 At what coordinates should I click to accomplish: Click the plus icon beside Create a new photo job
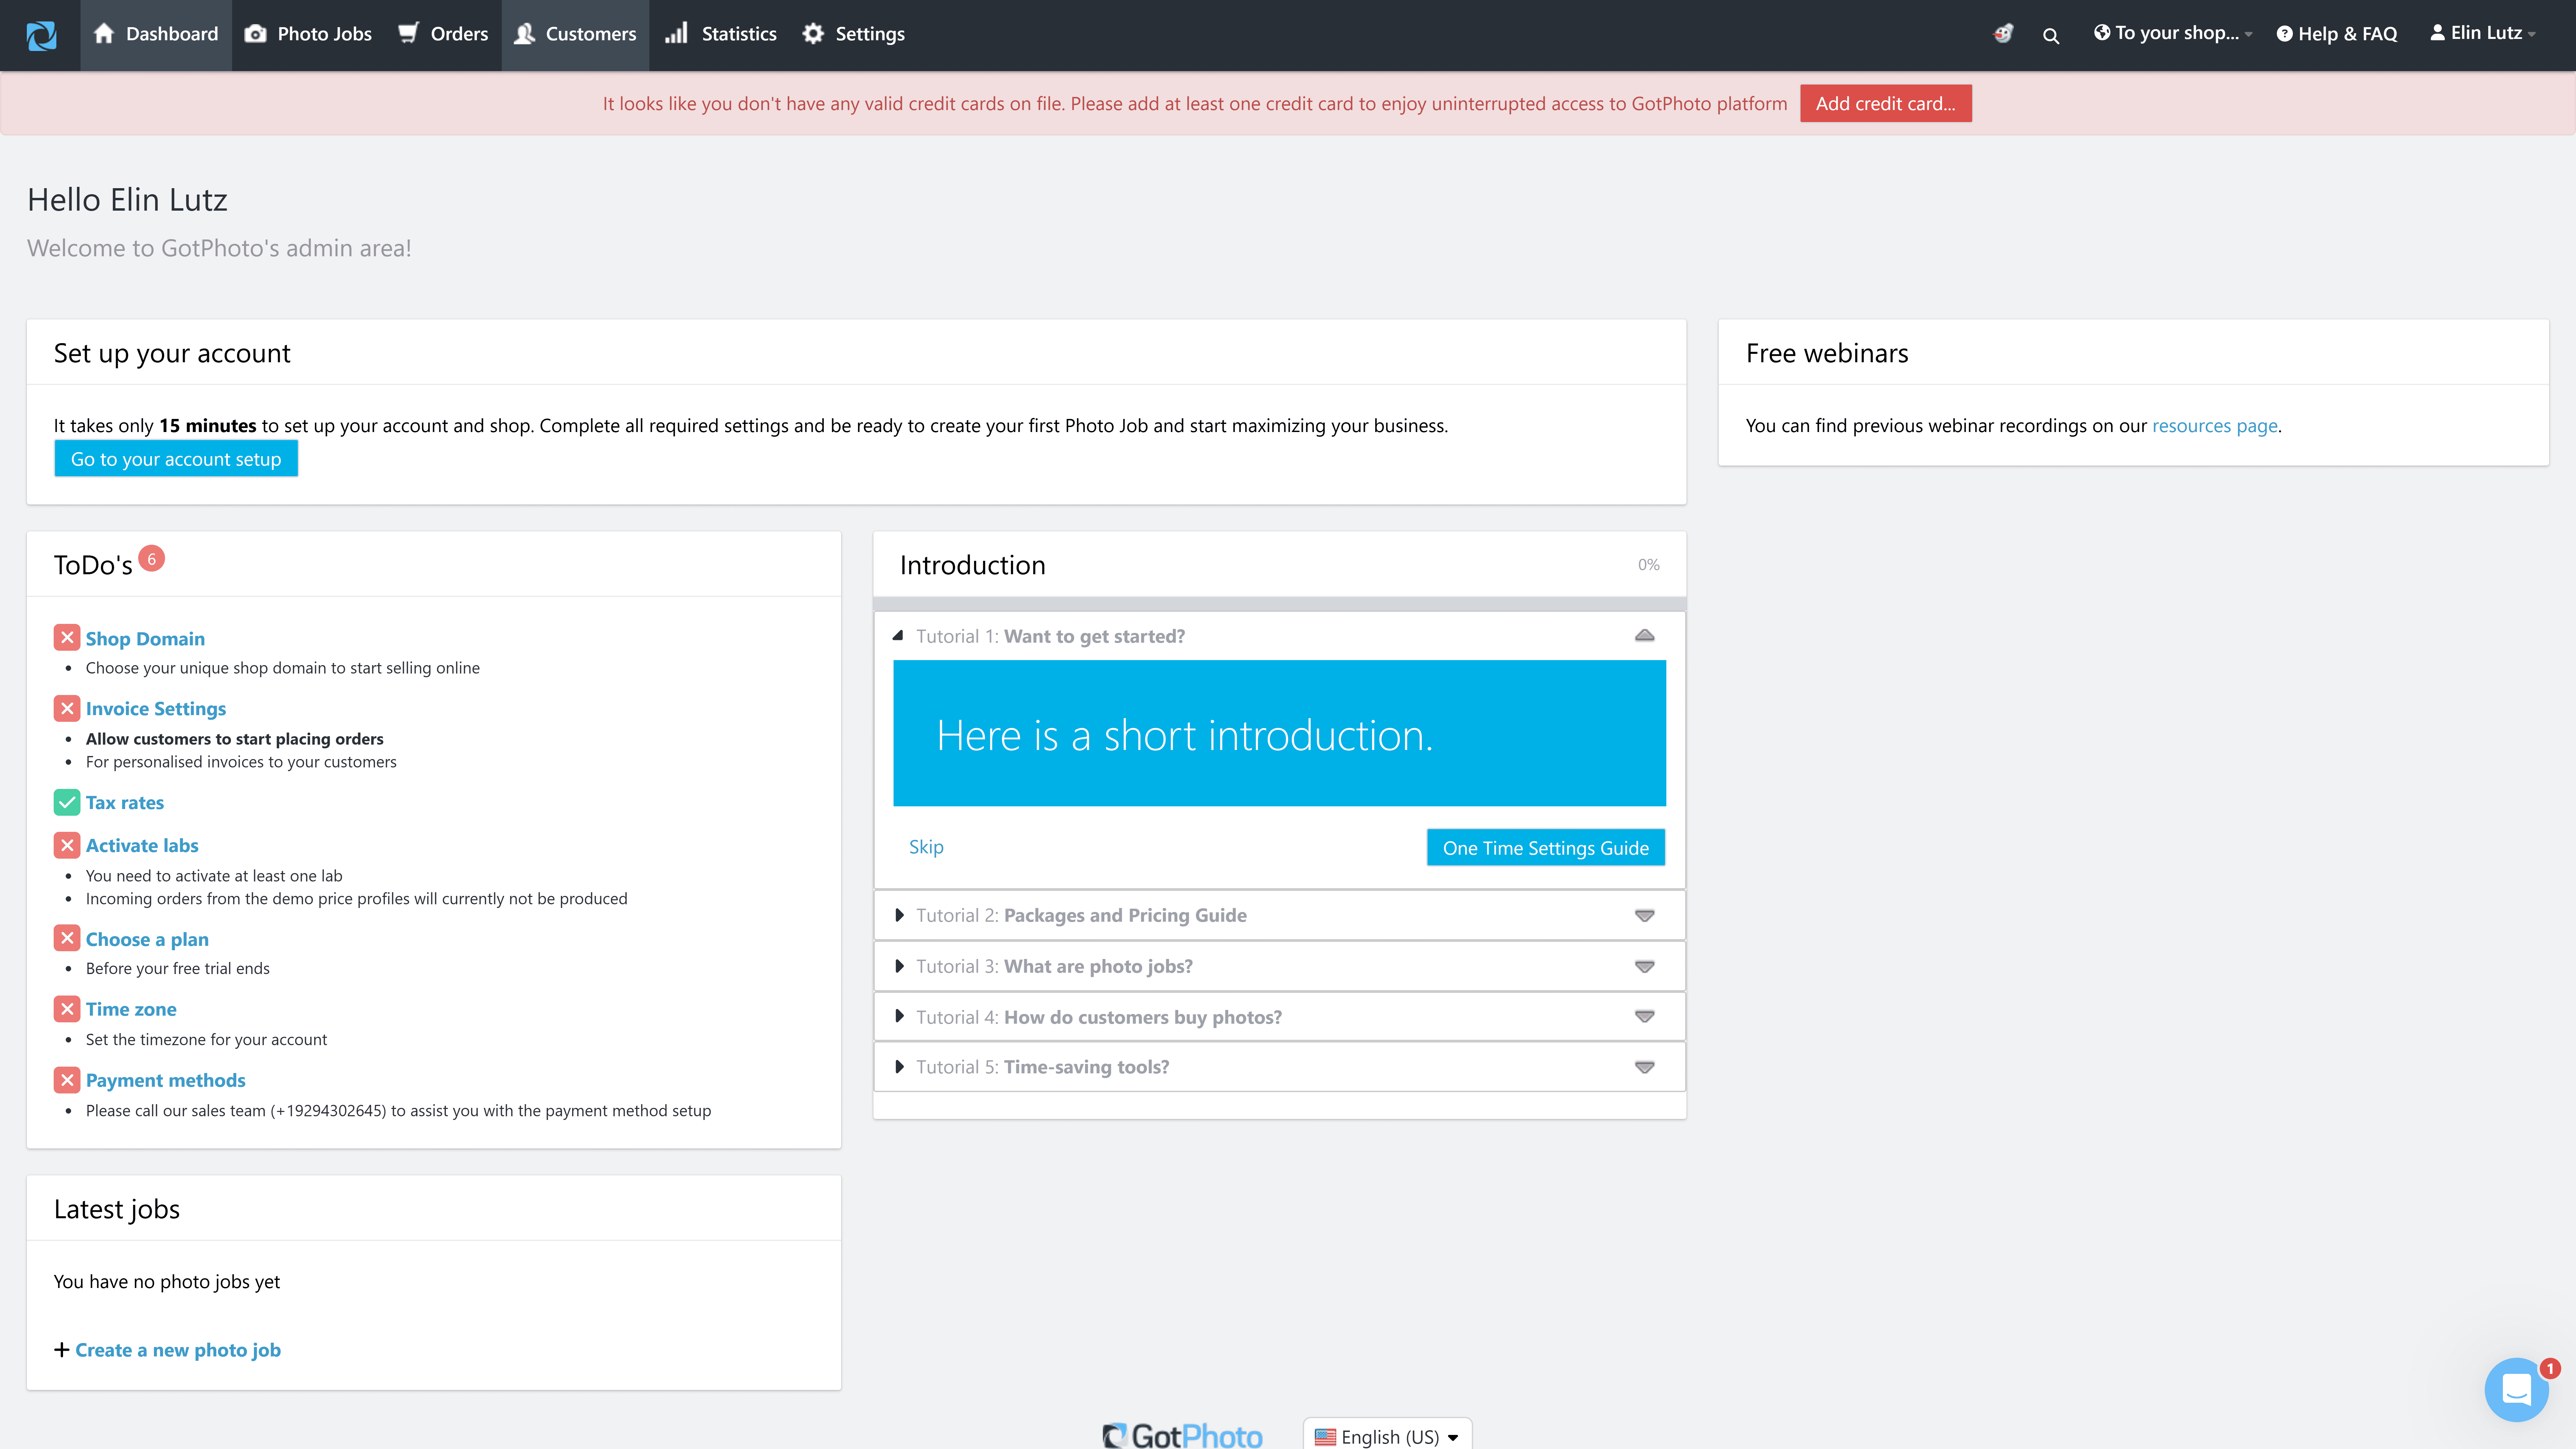click(x=62, y=1350)
